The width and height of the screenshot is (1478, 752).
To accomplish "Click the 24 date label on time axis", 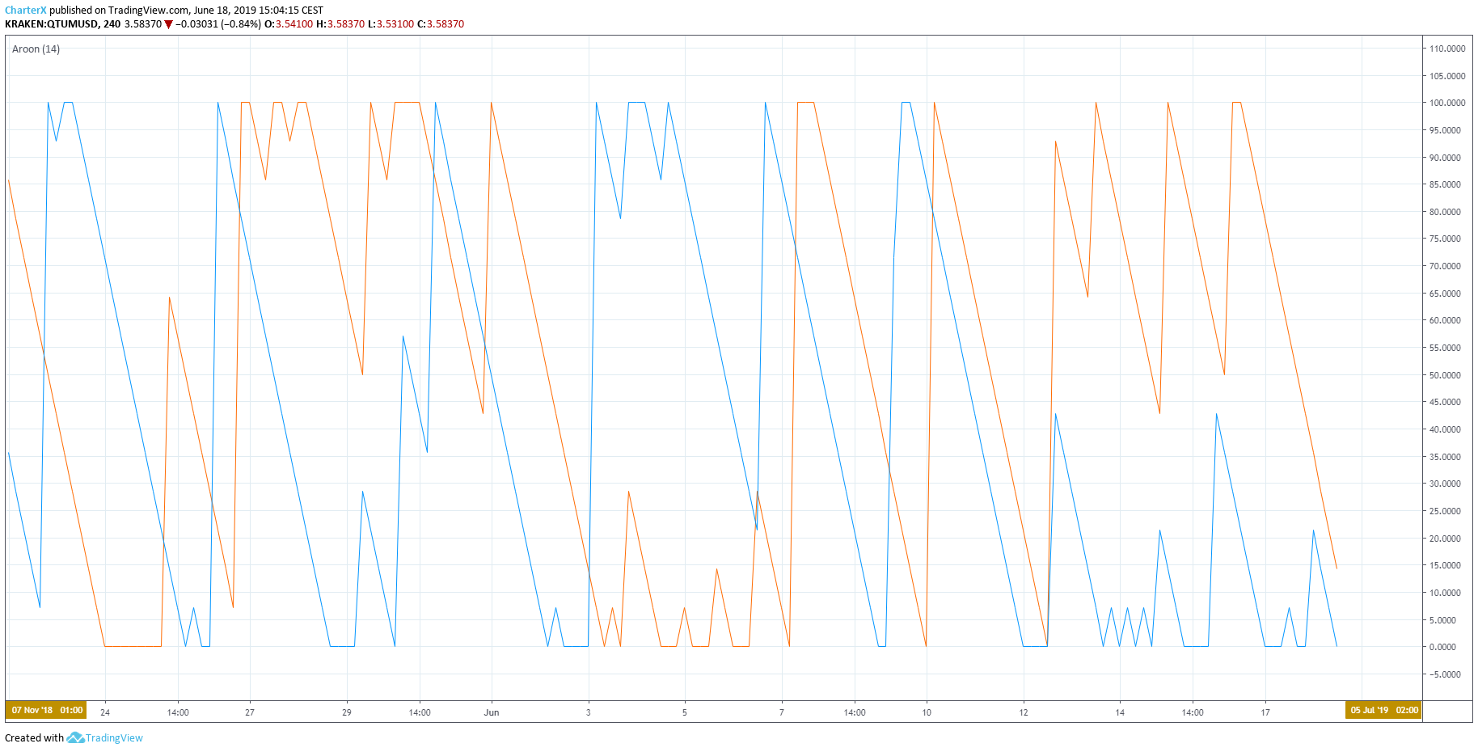I will [105, 712].
